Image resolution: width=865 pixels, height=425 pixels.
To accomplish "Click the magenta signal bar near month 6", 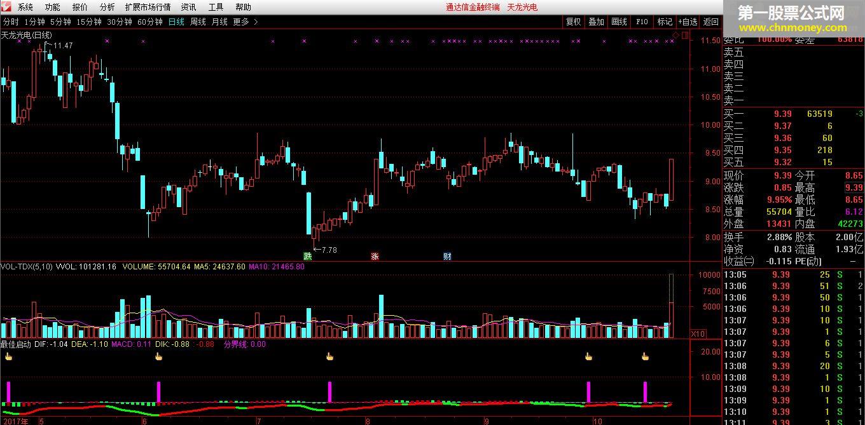I will [x=158, y=392].
